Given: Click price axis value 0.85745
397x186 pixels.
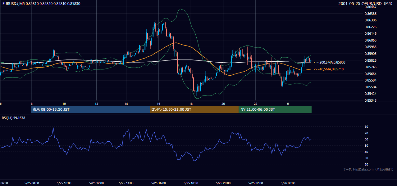Looking at the screenshot, I should pos(371,67).
